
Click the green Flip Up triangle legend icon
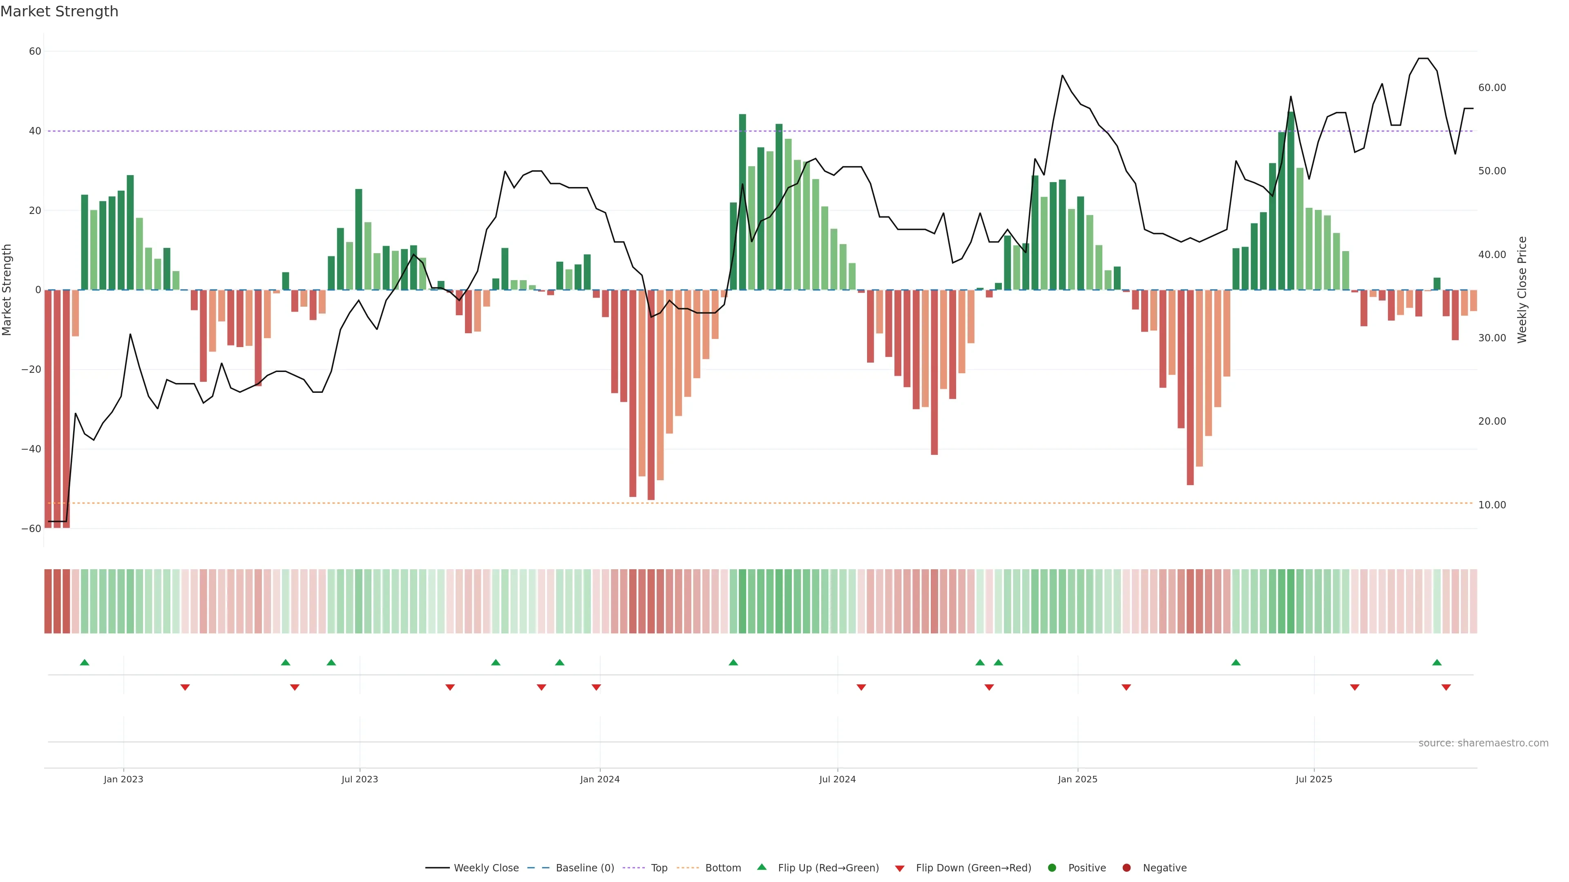761,867
